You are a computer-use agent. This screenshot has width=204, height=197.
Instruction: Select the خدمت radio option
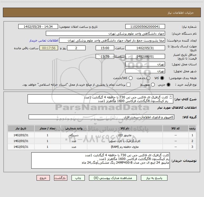pos(148,78)
